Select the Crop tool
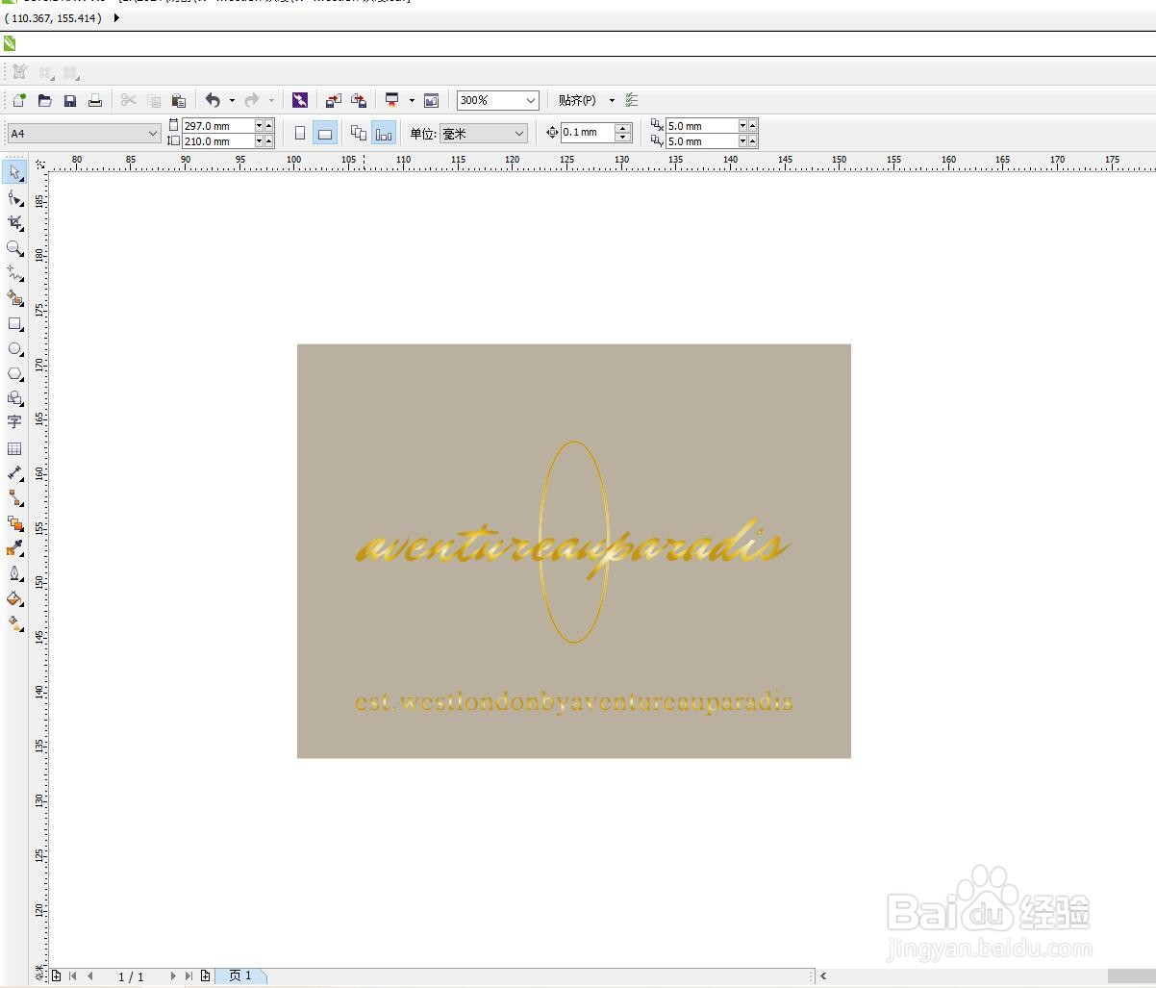Screen dimensions: 1156x988 click(x=14, y=223)
